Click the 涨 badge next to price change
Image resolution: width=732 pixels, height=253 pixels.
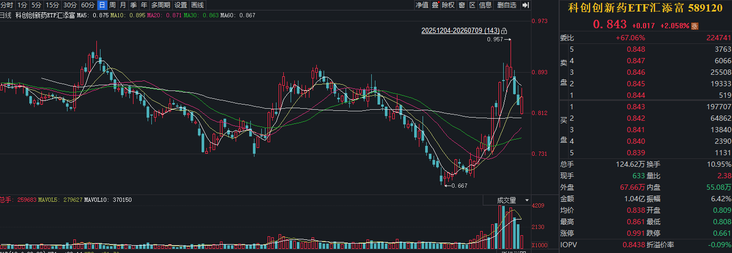[695, 26]
